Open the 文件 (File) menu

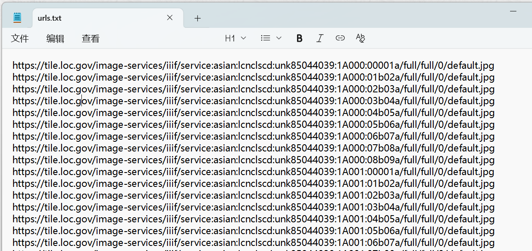click(20, 38)
